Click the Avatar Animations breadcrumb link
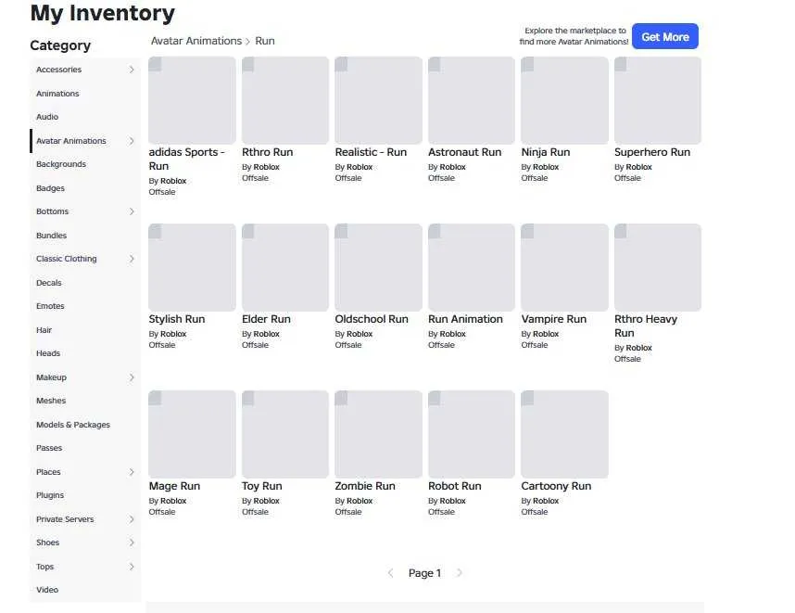 point(196,41)
